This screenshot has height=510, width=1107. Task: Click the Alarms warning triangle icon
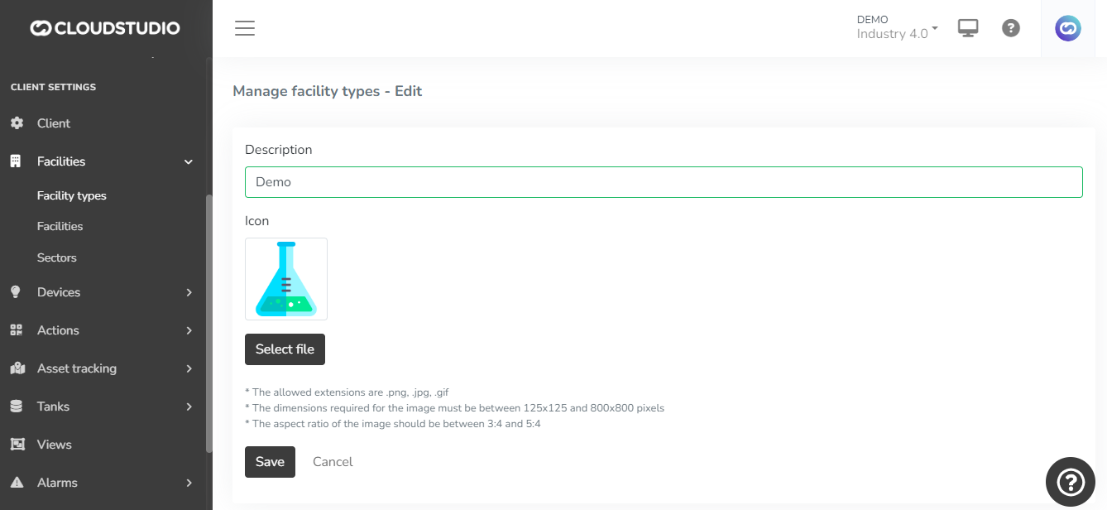pos(17,483)
